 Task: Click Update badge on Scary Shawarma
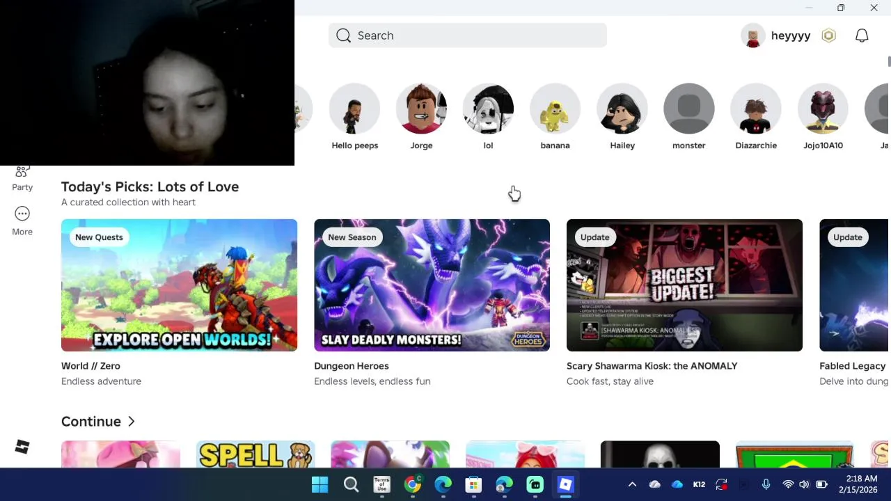[x=594, y=237]
